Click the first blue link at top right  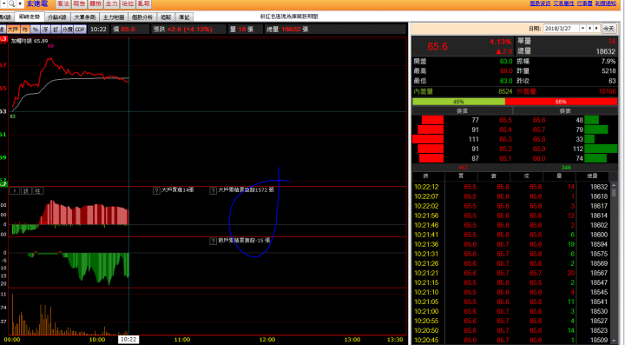540,3
